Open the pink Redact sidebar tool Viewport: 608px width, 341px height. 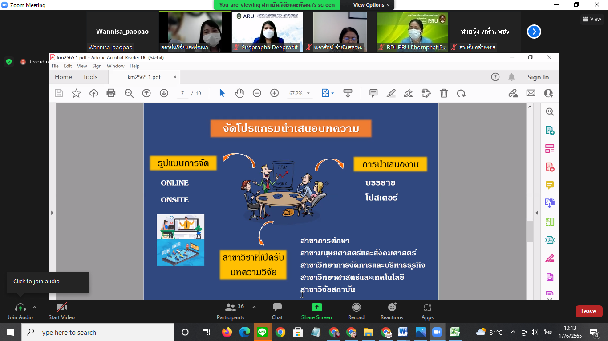pos(550,258)
